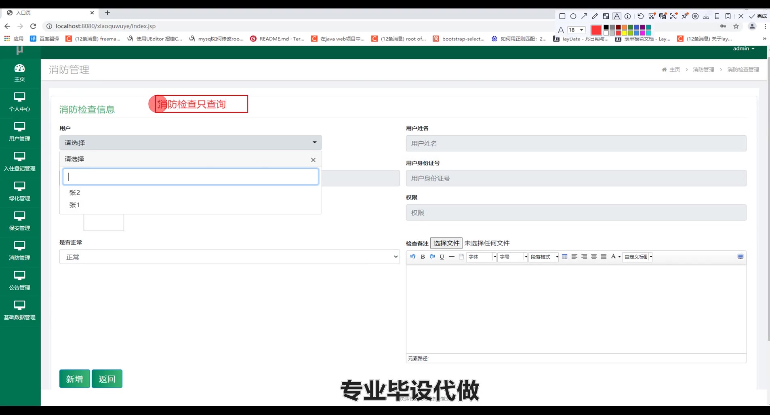The image size is (770, 415).
Task: Open the browser profile avatar menu
Action: pyautogui.click(x=752, y=26)
